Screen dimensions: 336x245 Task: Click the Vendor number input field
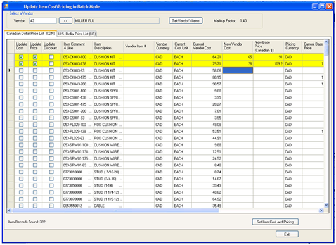[x=43, y=21]
